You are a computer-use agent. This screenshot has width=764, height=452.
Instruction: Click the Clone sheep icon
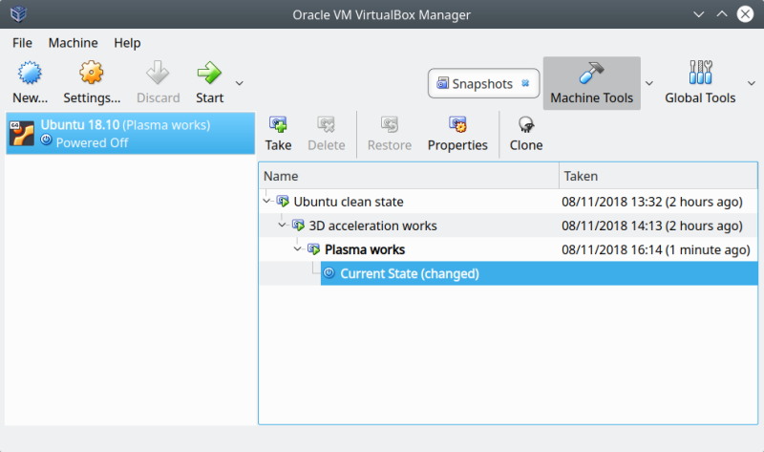tap(526, 125)
